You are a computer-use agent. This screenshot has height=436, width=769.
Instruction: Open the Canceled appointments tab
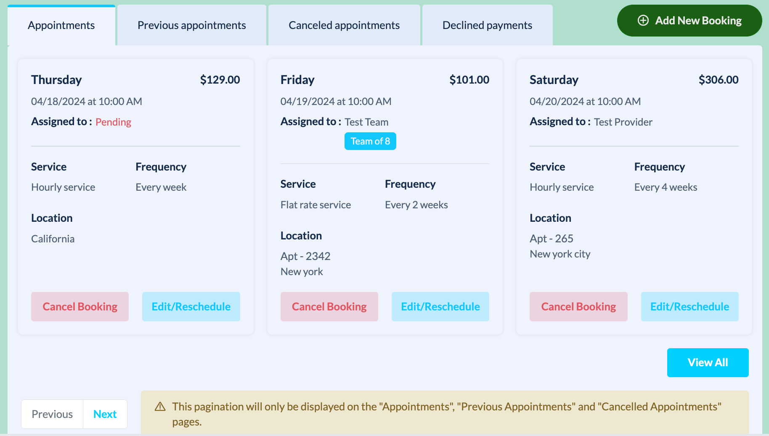point(344,25)
